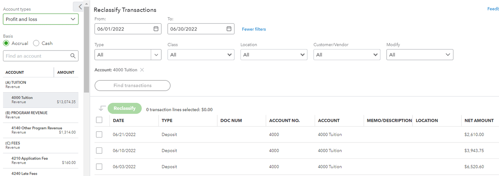
Task: Click the 06/10/2022 date cell
Action: tap(124, 150)
